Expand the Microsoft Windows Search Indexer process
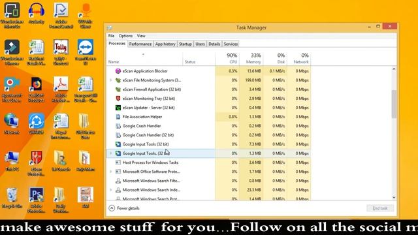The image size is (418, 235). pyautogui.click(x=111, y=190)
